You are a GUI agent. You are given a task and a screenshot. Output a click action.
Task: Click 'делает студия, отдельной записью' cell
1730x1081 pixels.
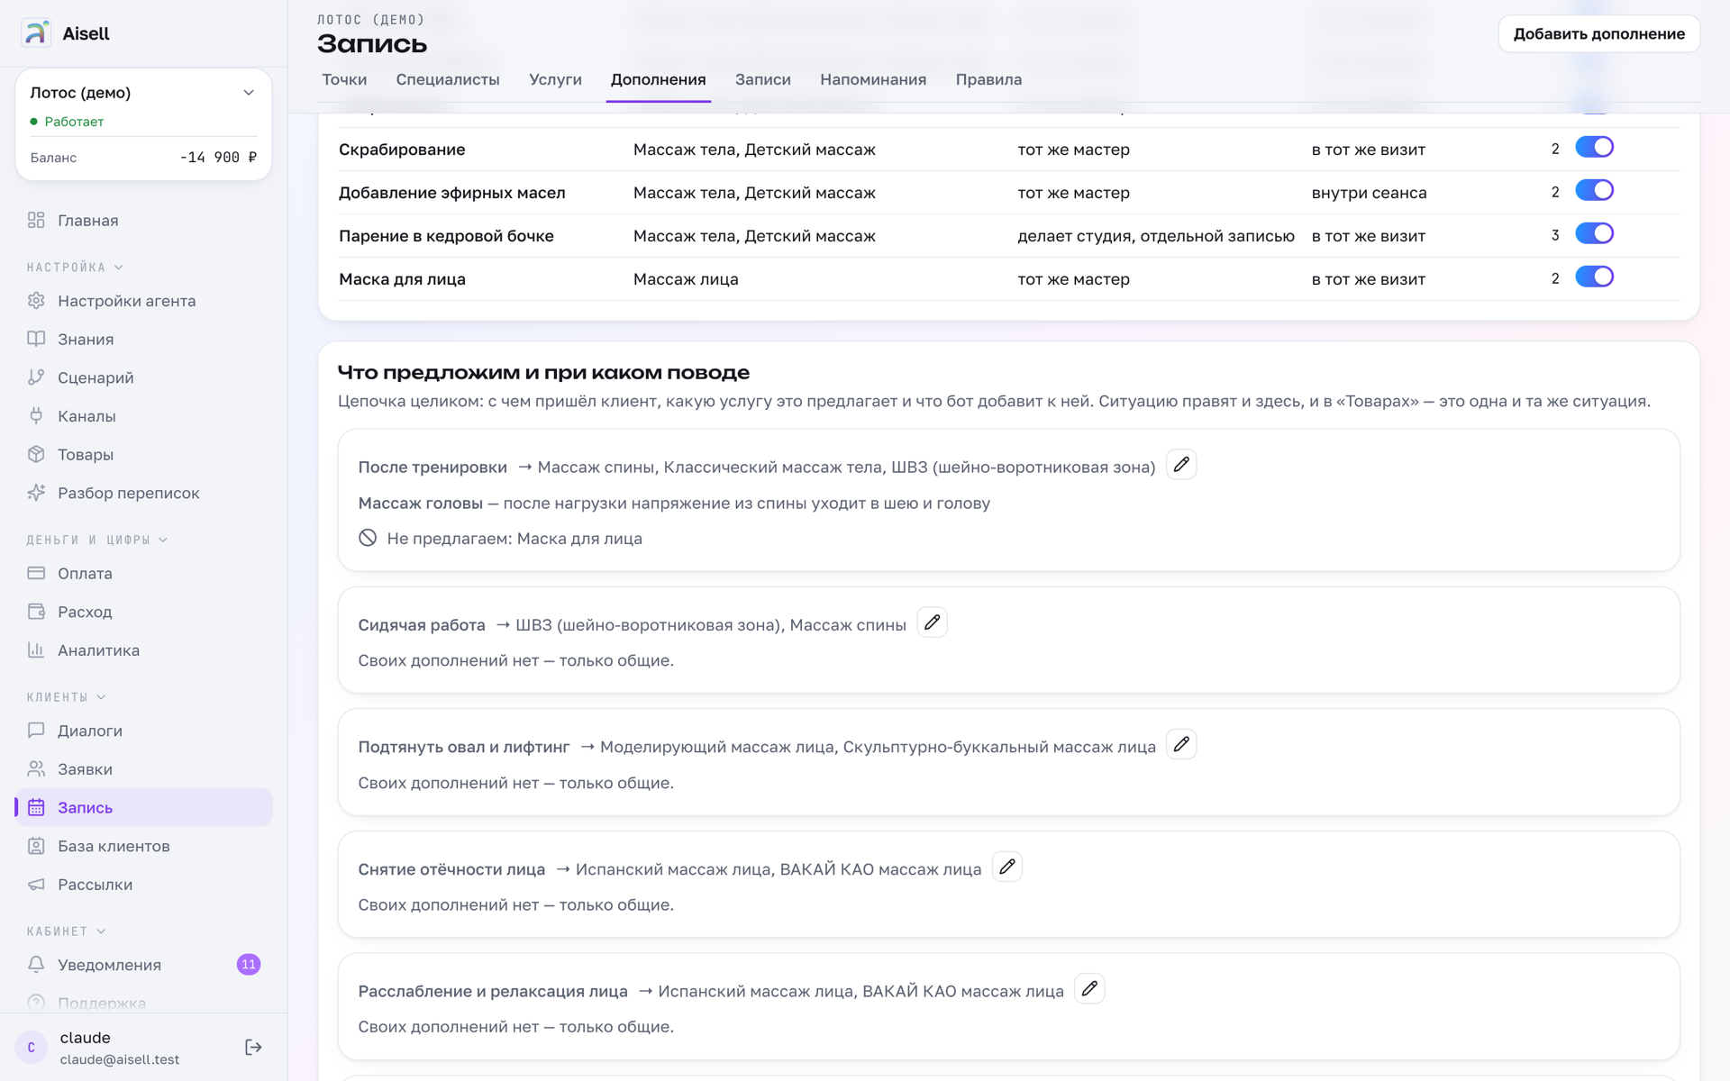[1156, 236]
